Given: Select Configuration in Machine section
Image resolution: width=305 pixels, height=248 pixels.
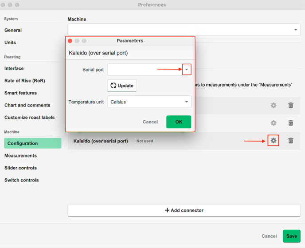Looking at the screenshot, I should click(33, 143).
